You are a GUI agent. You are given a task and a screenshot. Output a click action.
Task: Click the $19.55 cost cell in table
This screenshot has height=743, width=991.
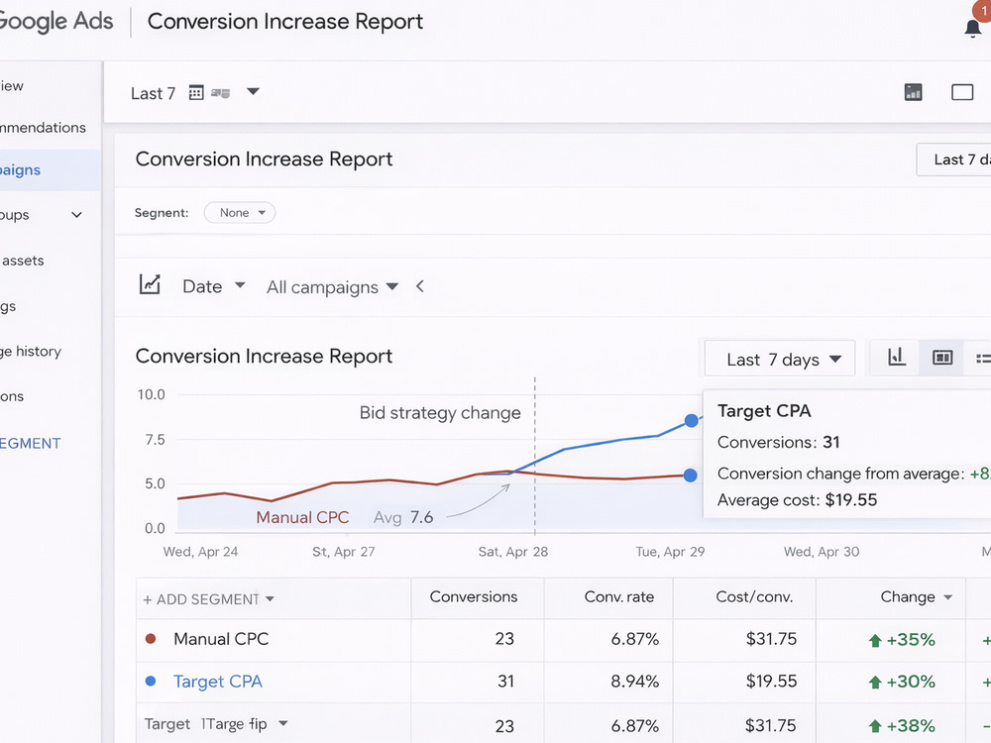pyautogui.click(x=771, y=682)
